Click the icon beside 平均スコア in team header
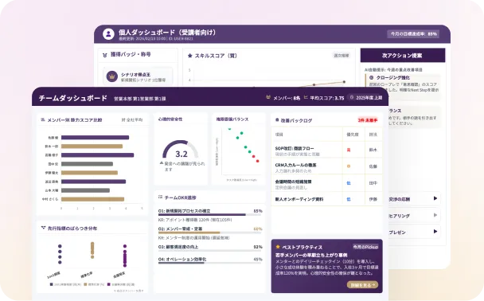The width and height of the screenshot is (484, 301). (x=306, y=97)
